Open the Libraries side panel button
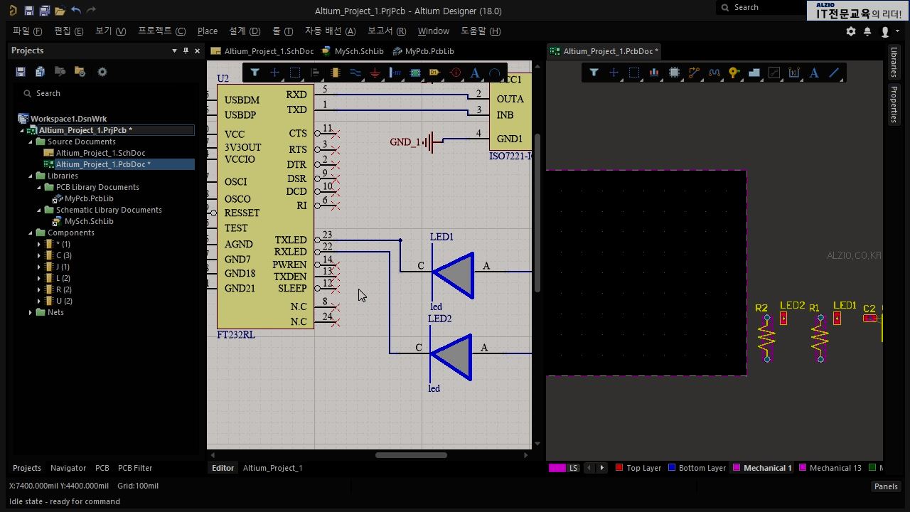The image size is (910, 512). pyautogui.click(x=894, y=63)
